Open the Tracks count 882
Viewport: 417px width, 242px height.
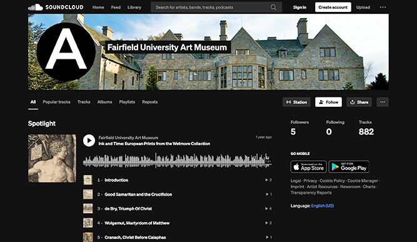coord(366,128)
